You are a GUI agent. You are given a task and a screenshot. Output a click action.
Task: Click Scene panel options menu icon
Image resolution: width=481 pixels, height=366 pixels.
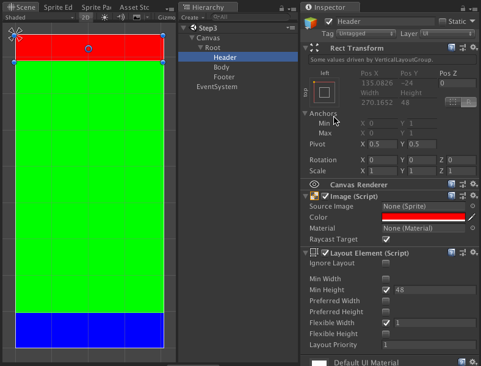coord(170,9)
